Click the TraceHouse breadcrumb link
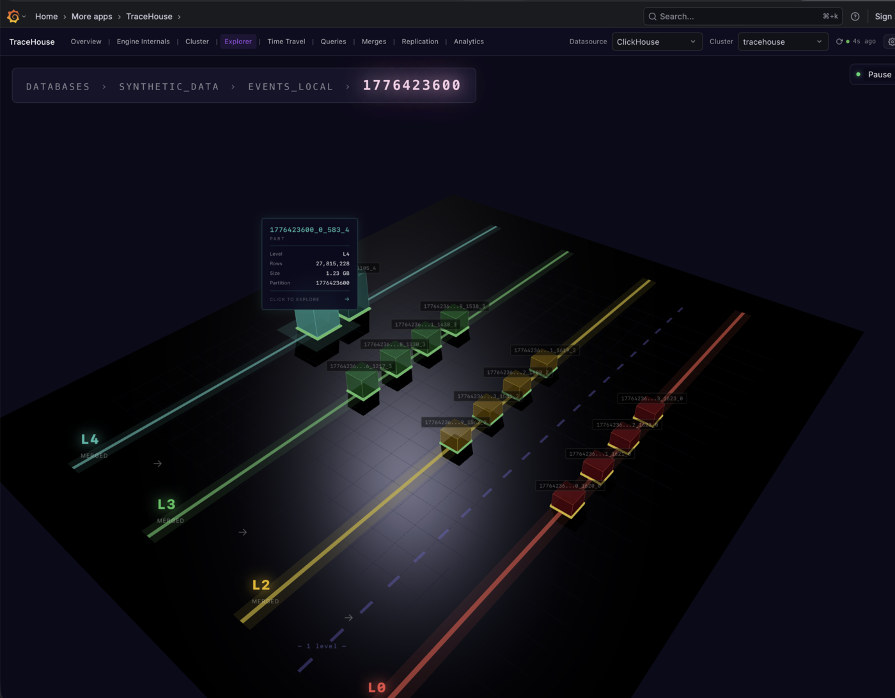The image size is (895, 698). [x=149, y=17]
